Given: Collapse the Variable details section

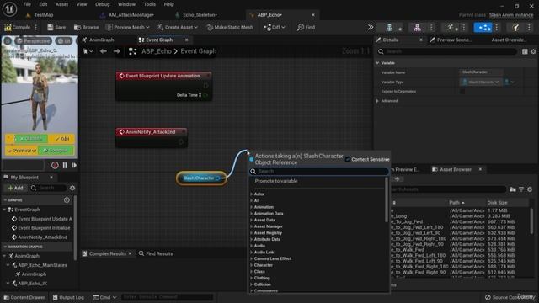Looking at the screenshot, I should 377,63.
